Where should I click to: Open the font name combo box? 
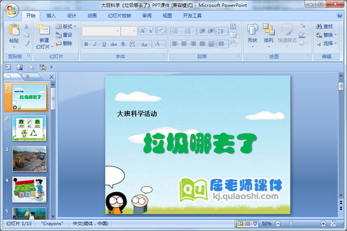coord(101,31)
